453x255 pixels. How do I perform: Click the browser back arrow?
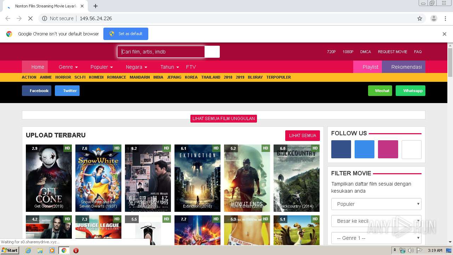click(x=8, y=18)
